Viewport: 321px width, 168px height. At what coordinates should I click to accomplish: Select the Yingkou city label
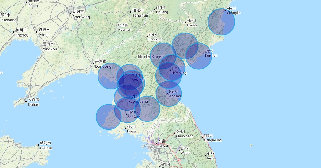click(50, 49)
